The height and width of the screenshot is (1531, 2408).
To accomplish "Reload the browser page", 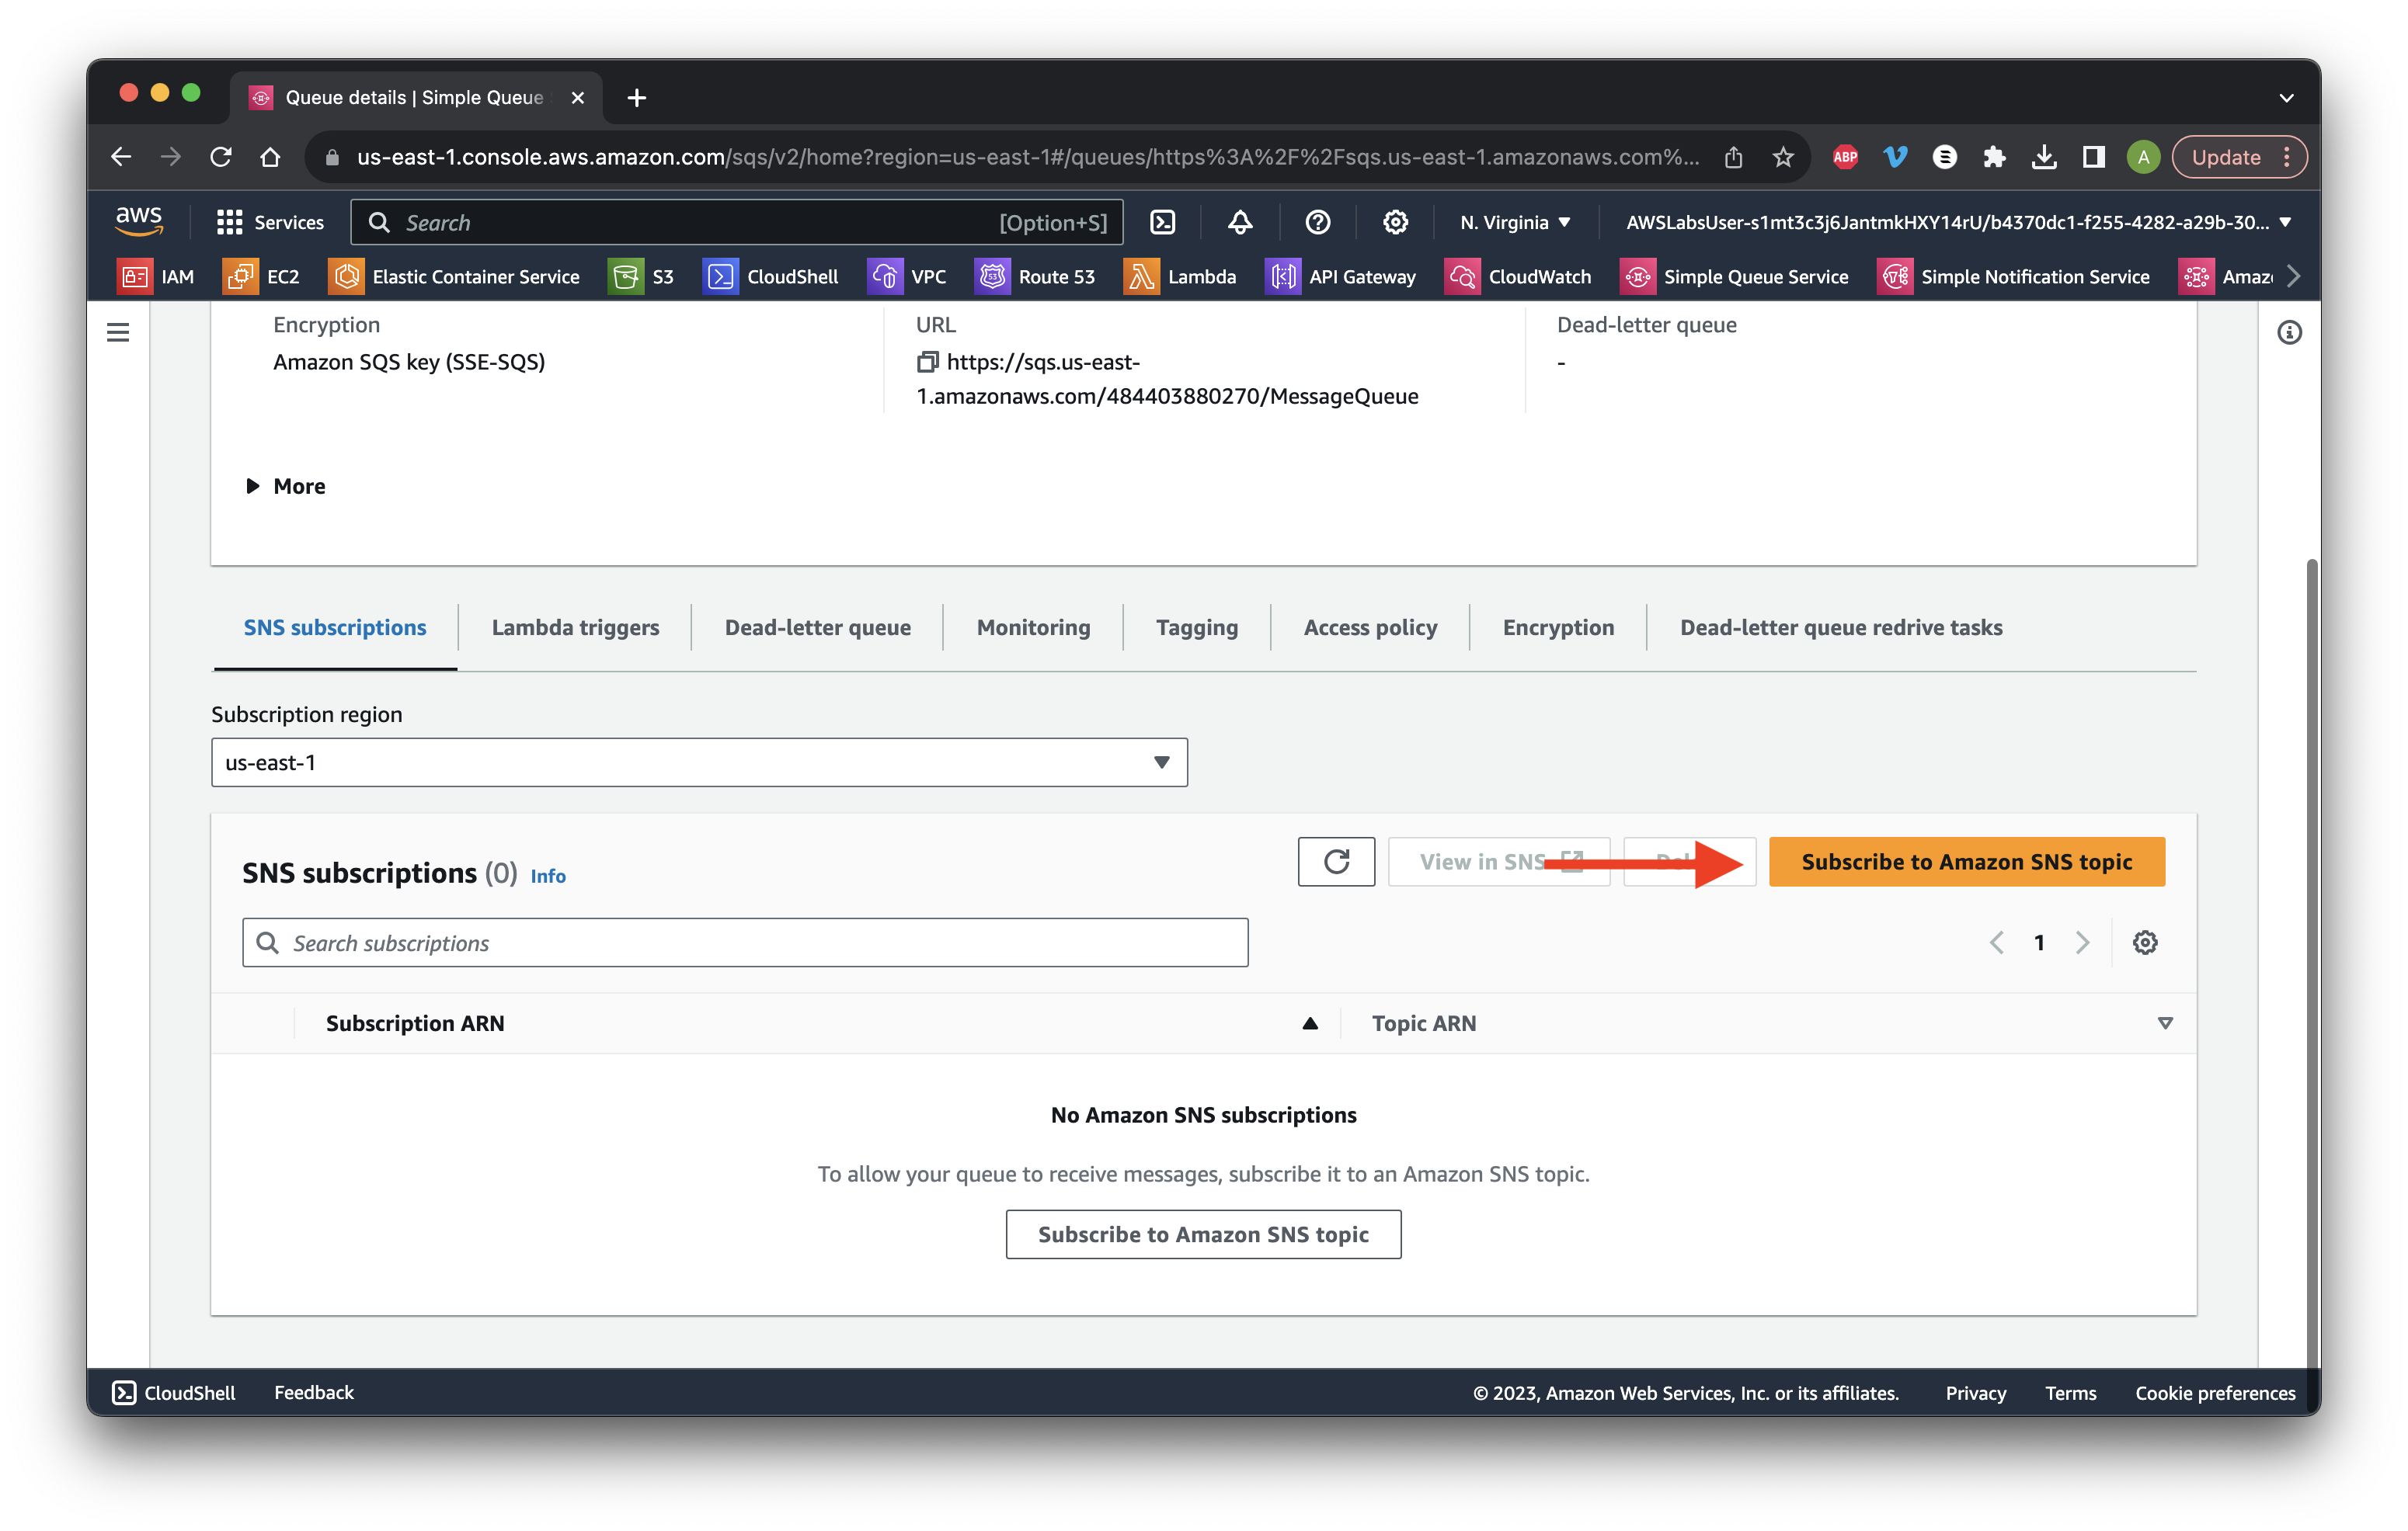I will (221, 157).
